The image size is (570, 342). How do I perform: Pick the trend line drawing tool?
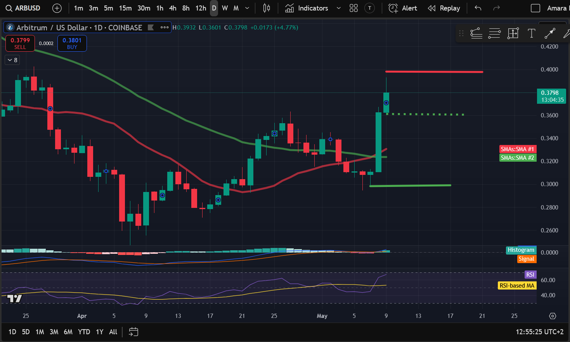(x=549, y=33)
